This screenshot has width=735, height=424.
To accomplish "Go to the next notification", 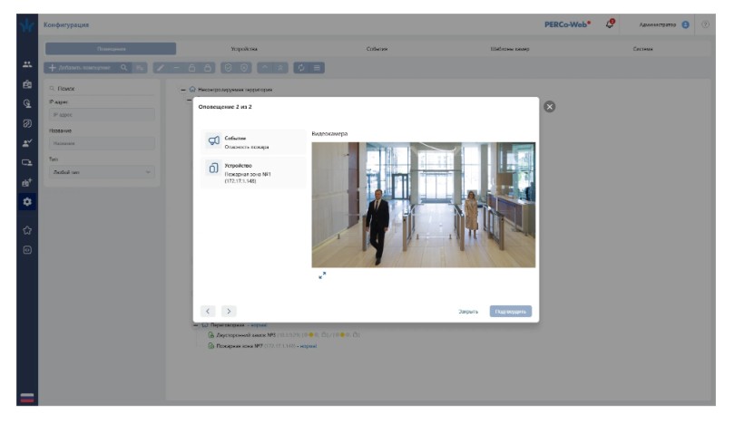I will [228, 311].
